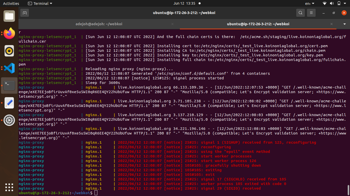
Task: Launch Firefox from the dock
Action: (9, 33)
